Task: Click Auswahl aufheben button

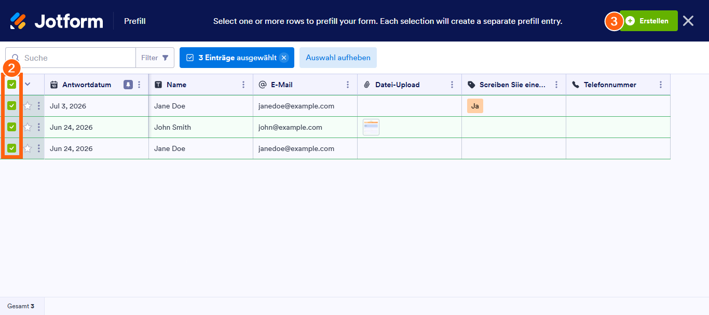Action: coord(338,58)
